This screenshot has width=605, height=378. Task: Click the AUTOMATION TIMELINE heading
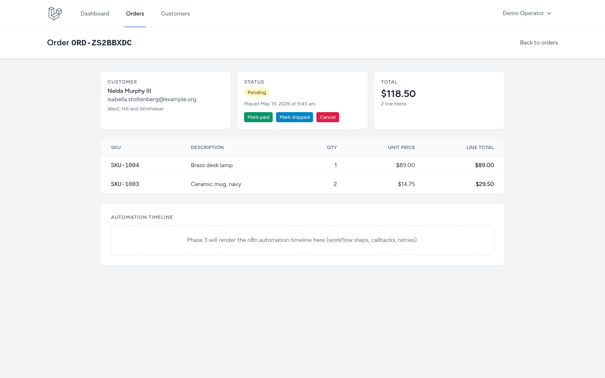click(142, 217)
